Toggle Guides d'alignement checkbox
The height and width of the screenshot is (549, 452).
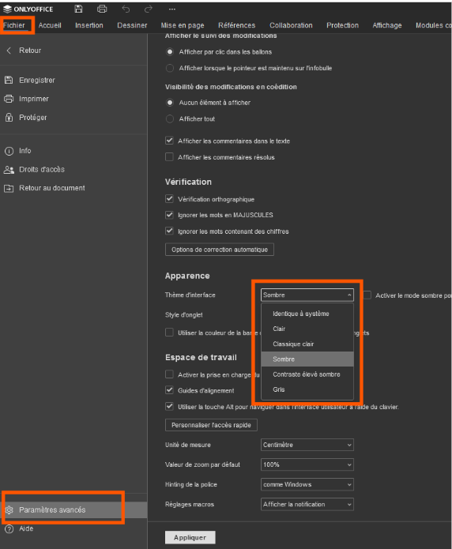(169, 390)
